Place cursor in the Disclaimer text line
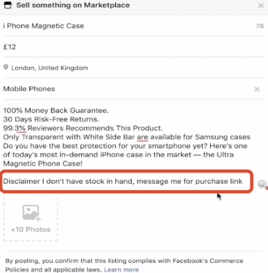 pyautogui.click(x=123, y=181)
